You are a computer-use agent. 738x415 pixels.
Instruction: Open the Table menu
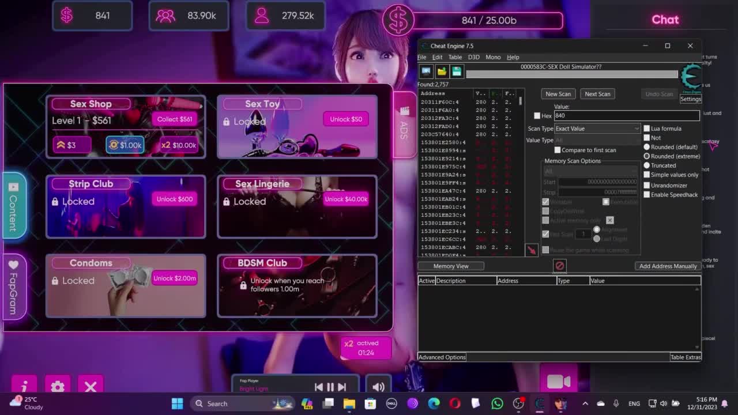[x=455, y=57]
